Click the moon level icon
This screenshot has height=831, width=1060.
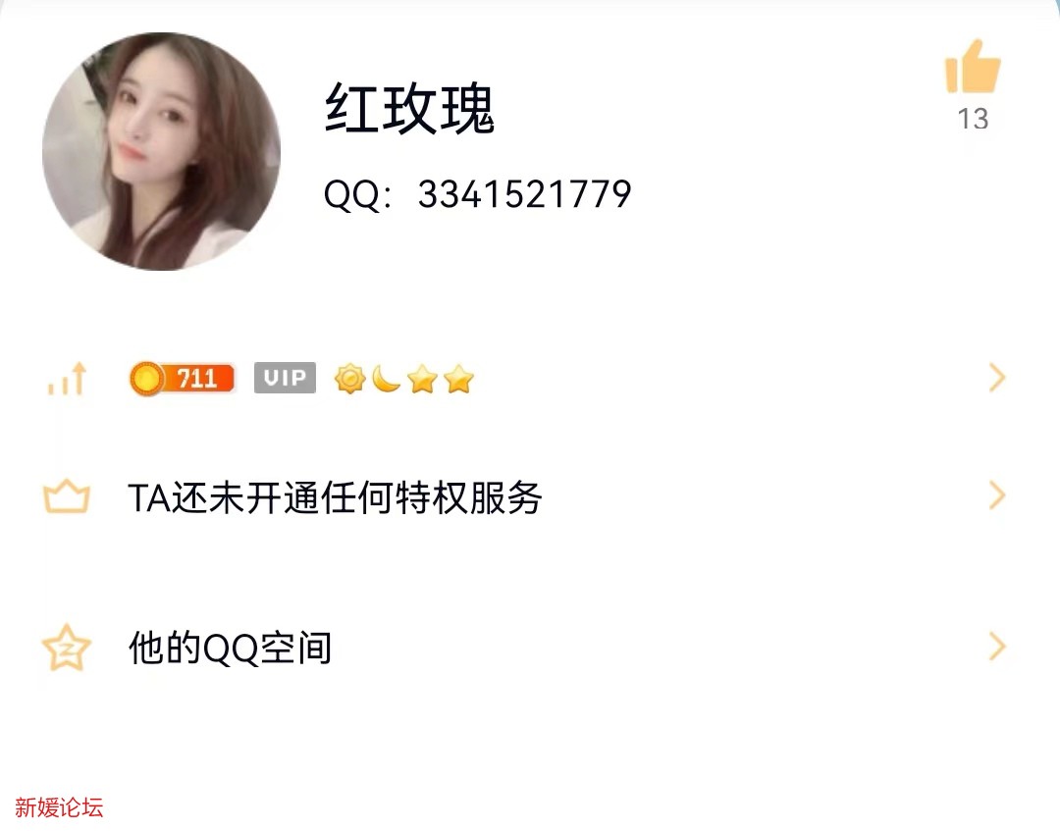point(386,379)
